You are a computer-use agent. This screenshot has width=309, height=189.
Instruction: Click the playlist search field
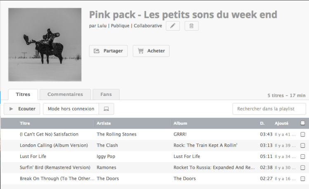(269, 109)
